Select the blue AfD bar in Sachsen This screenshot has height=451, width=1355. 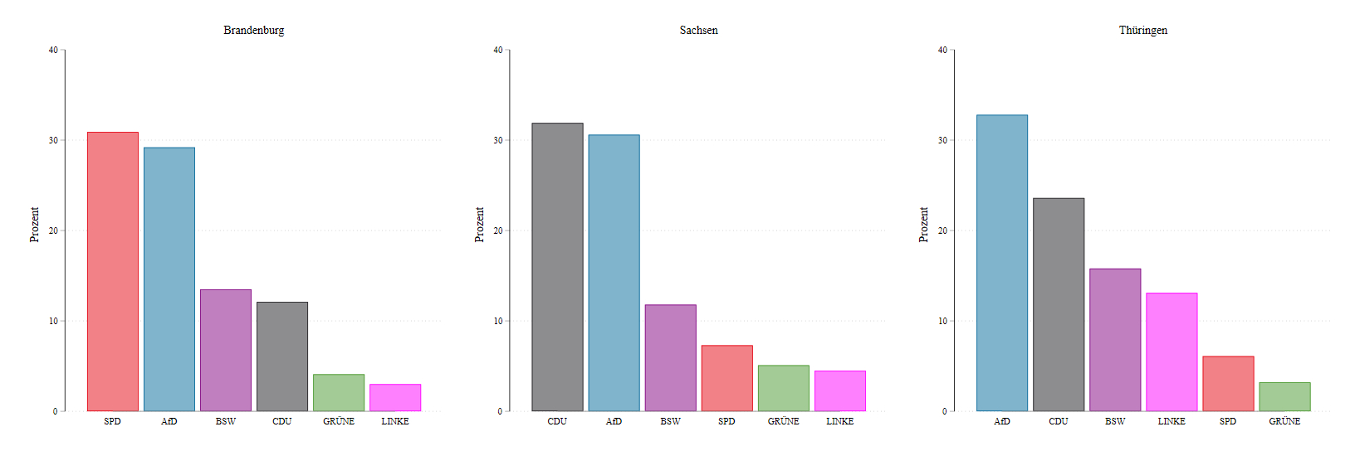point(614,273)
